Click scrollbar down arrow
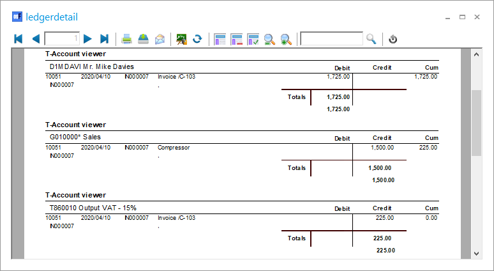This screenshot has height=271, width=494. pyautogui.click(x=476, y=254)
